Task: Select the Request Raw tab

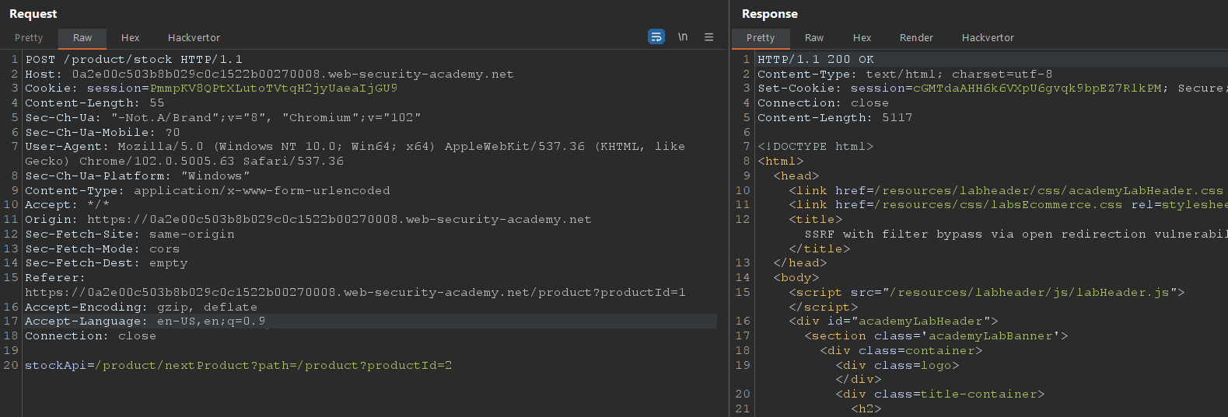Action: pyautogui.click(x=82, y=37)
